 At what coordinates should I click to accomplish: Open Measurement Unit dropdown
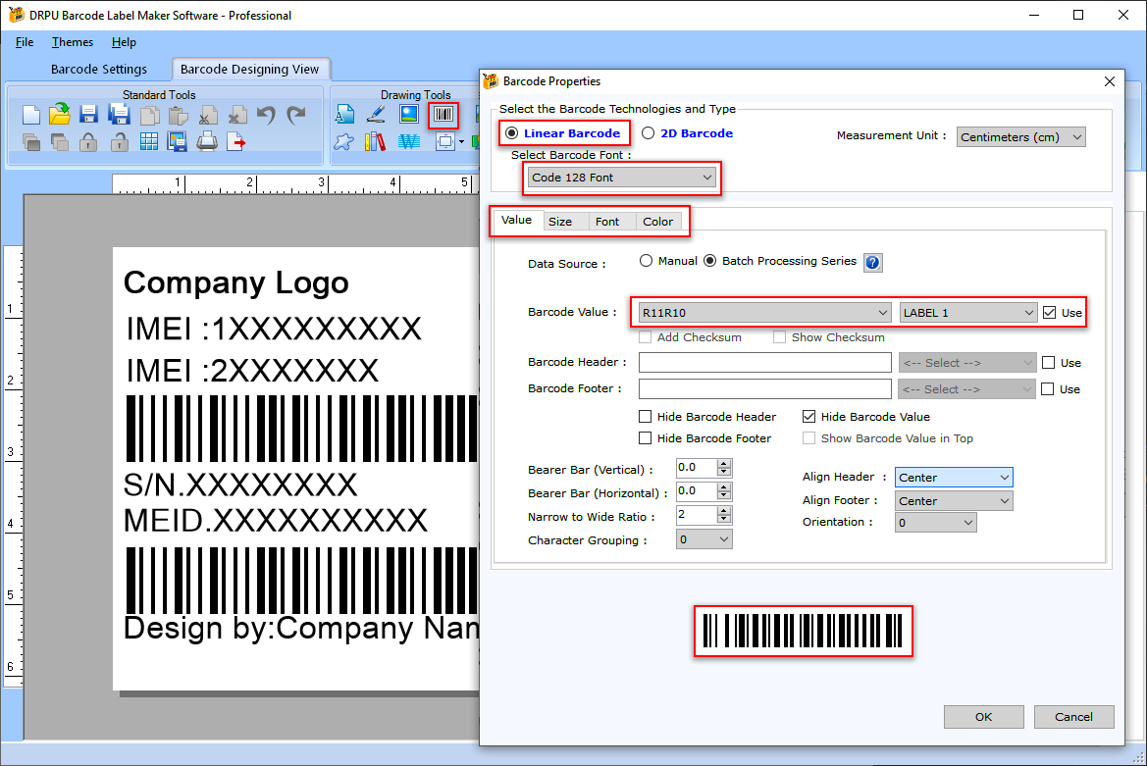(x=1021, y=136)
